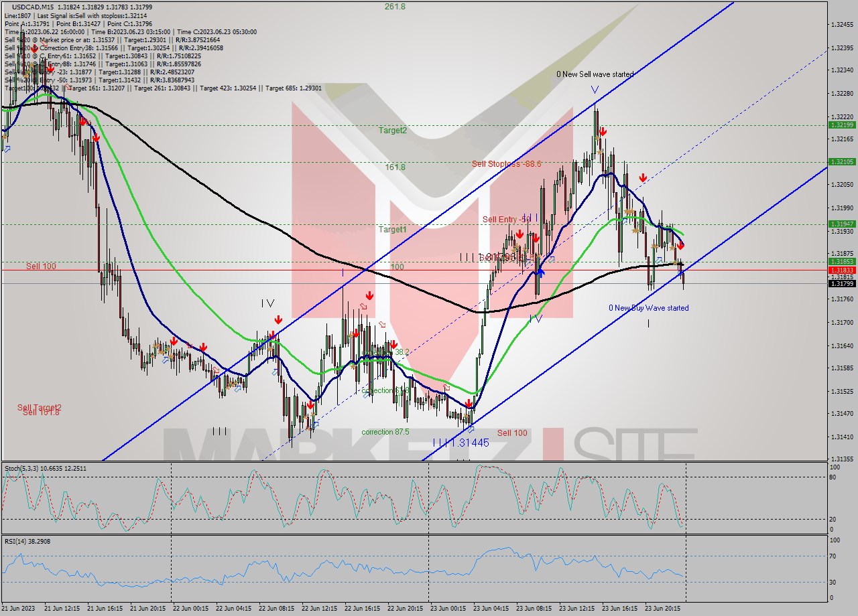The width and height of the screenshot is (858, 616).
Task: Click the '0 New Sell wave started' annotation
Action: 595,74
